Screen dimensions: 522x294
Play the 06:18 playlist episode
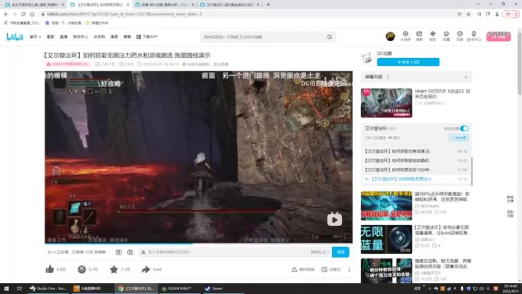pos(416,151)
